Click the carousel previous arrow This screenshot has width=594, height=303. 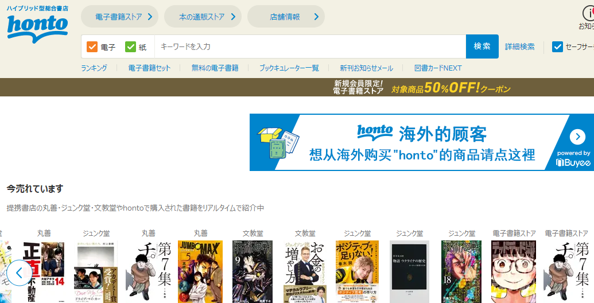[20, 273]
